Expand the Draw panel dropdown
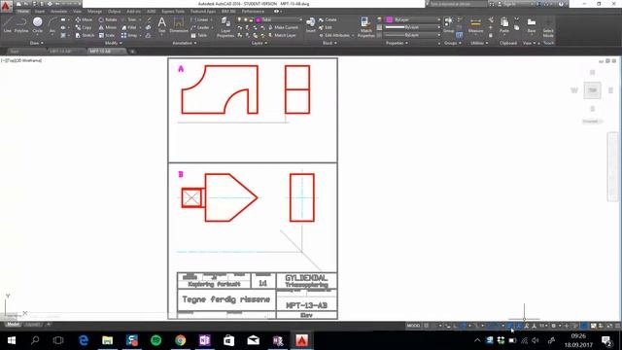This screenshot has height=350, width=622. coord(37,43)
